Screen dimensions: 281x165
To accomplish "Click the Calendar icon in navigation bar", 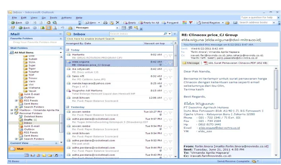I will point(26,155).
